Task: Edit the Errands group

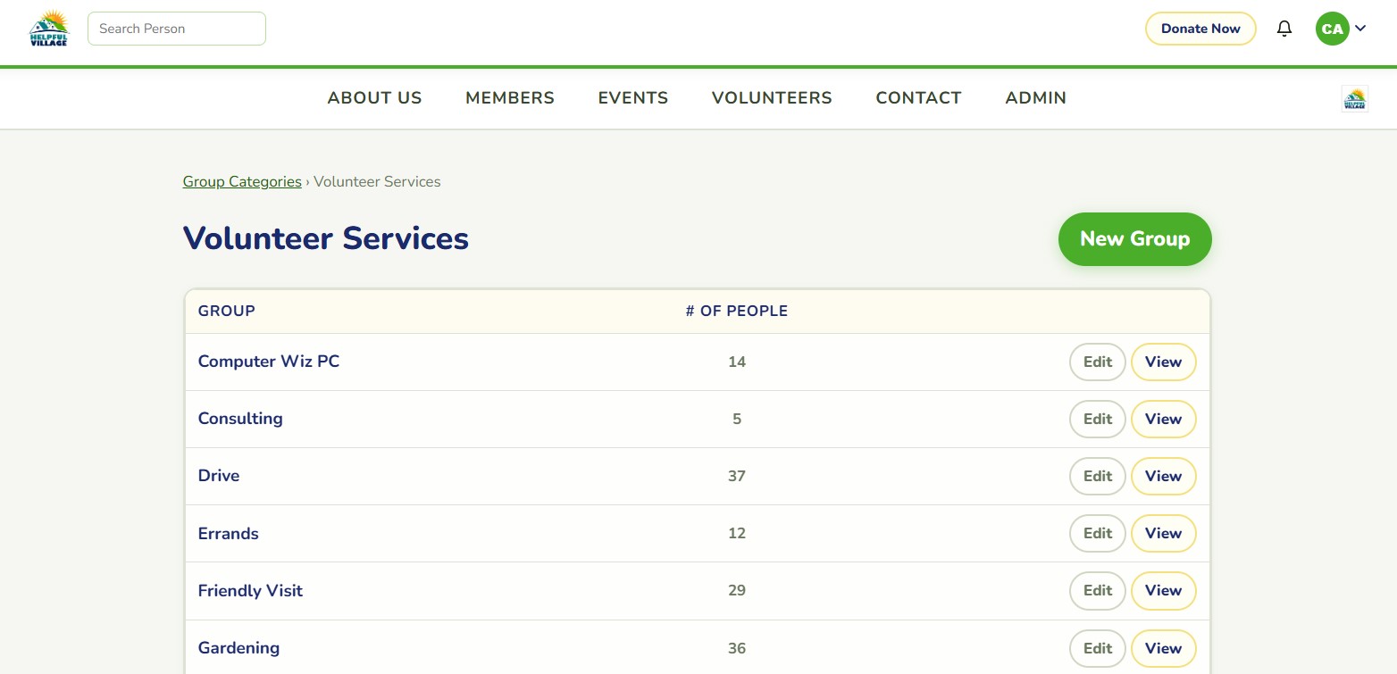Action: [x=1097, y=534]
